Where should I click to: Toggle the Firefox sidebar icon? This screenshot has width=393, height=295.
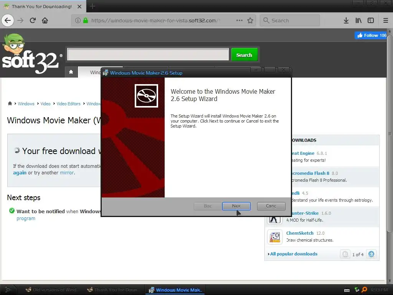371,20
